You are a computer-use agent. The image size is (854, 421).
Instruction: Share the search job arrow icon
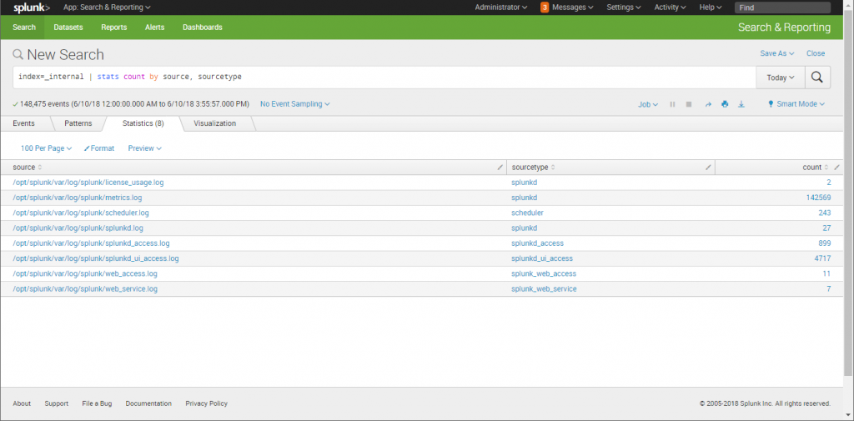click(x=708, y=104)
